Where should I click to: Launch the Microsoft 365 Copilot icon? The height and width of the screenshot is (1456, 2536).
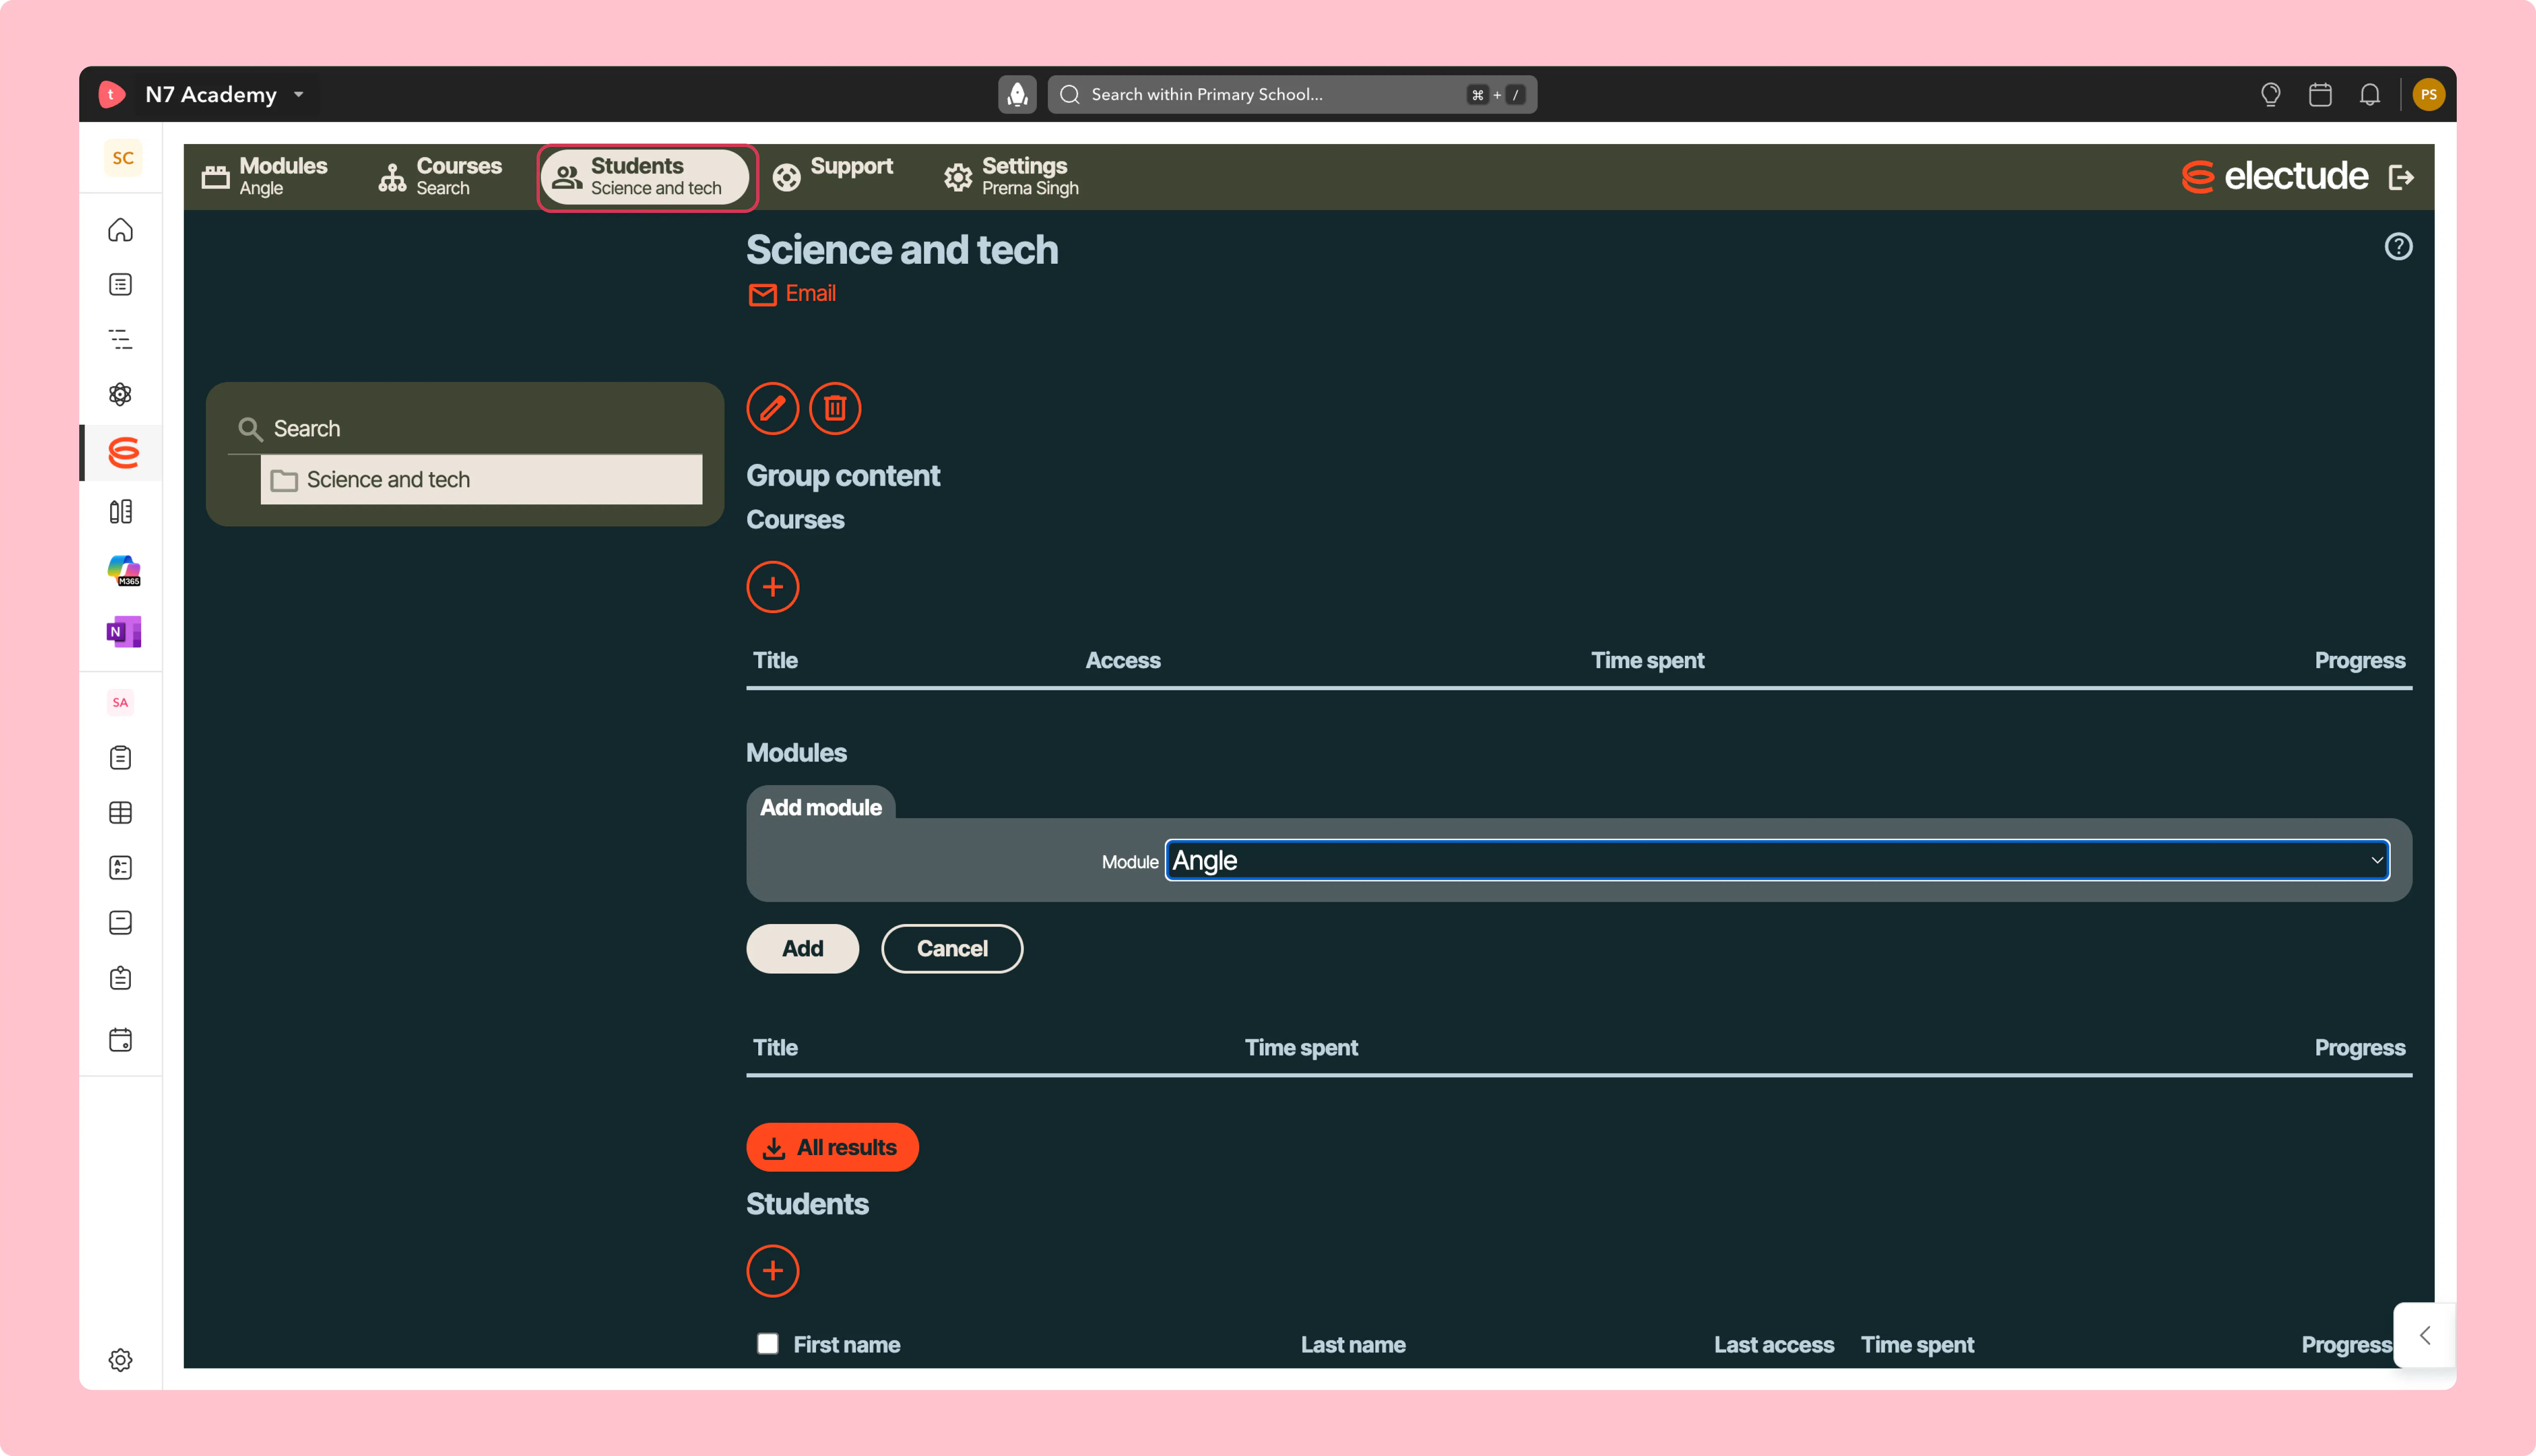pos(123,571)
